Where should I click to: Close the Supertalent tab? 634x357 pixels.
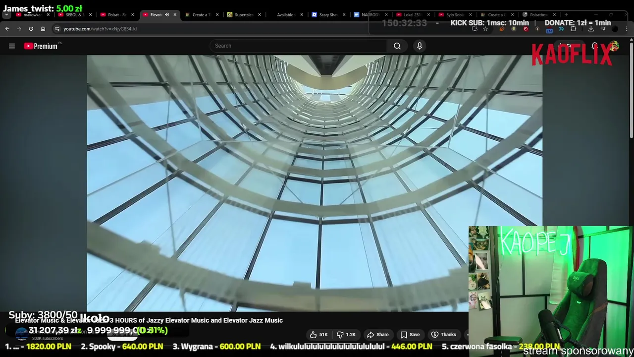click(259, 15)
